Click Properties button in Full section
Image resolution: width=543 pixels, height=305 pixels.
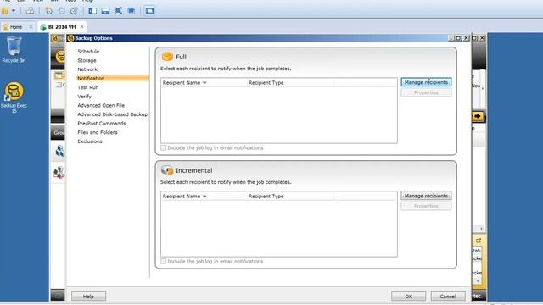point(426,92)
